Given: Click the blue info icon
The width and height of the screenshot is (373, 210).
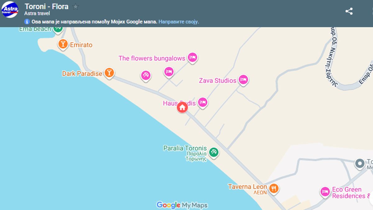Looking at the screenshot, I should click(27, 22).
